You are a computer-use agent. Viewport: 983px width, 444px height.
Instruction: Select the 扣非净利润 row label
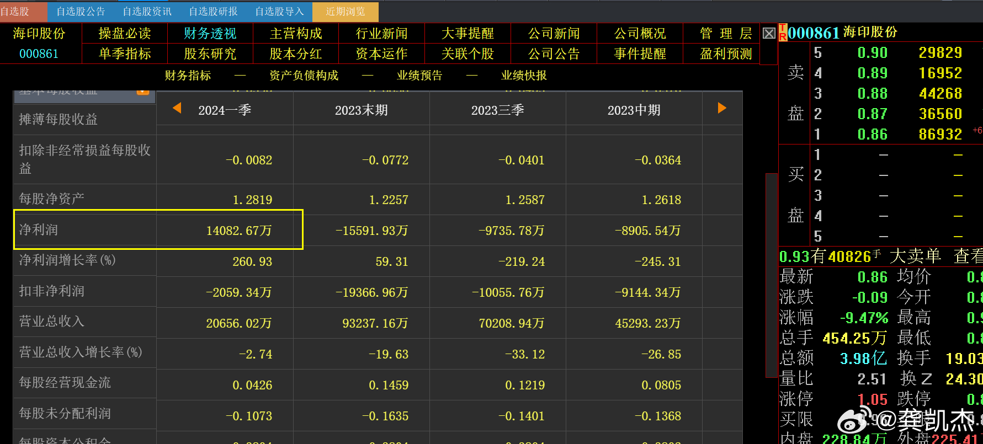point(51,291)
